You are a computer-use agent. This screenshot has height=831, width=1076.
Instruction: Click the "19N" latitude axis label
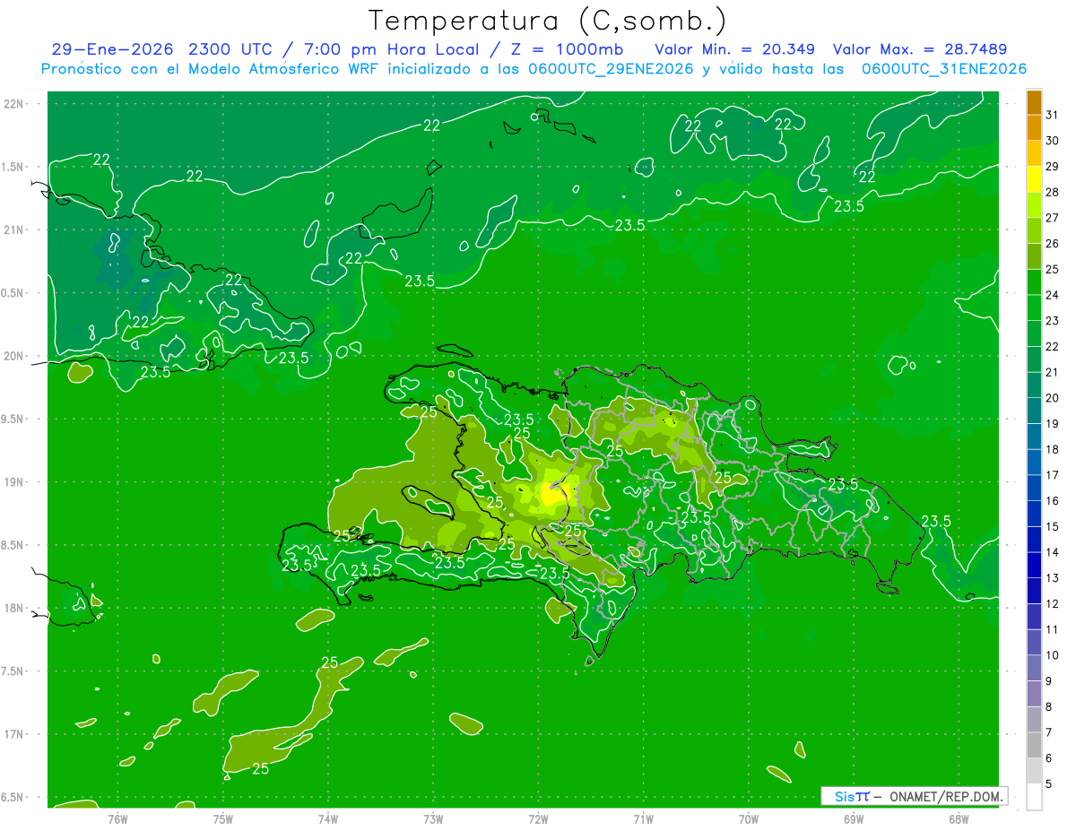pyautogui.click(x=15, y=482)
